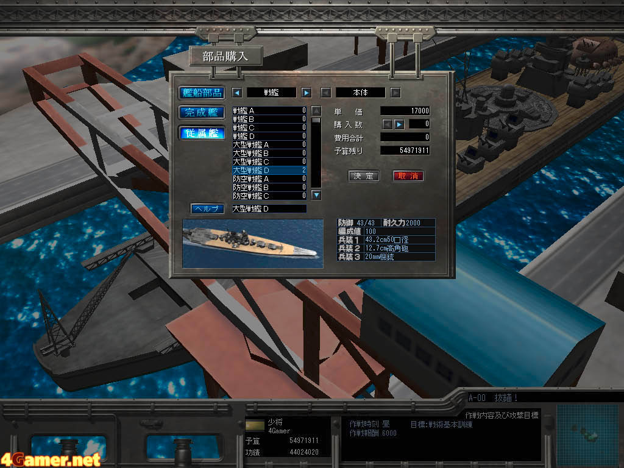Image resolution: width=624 pixels, height=468 pixels.
Task: Click the 予算 54971911 status bar value
Action: (304, 441)
